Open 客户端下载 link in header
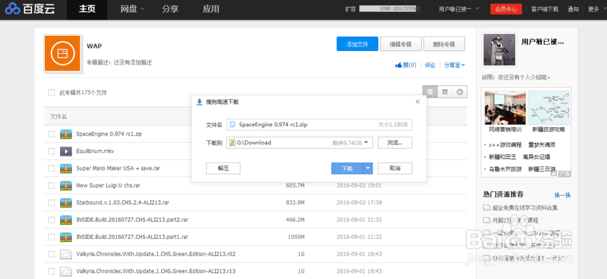Screen dimensions: 607x279 544,9
